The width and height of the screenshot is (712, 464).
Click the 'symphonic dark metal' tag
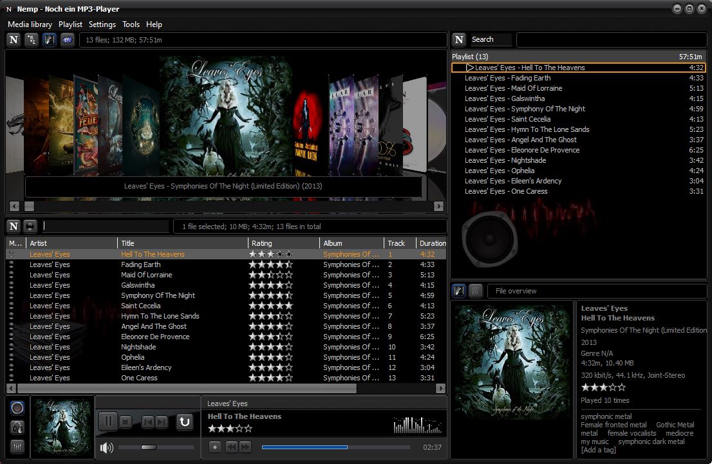click(651, 441)
